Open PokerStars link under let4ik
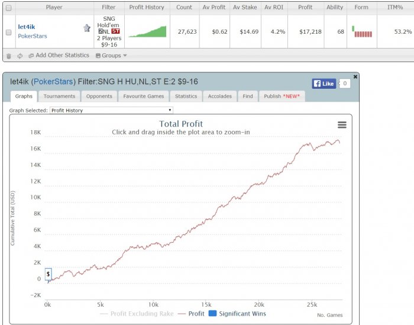Image resolution: width=414 pixels, height=325 pixels. (x=33, y=36)
